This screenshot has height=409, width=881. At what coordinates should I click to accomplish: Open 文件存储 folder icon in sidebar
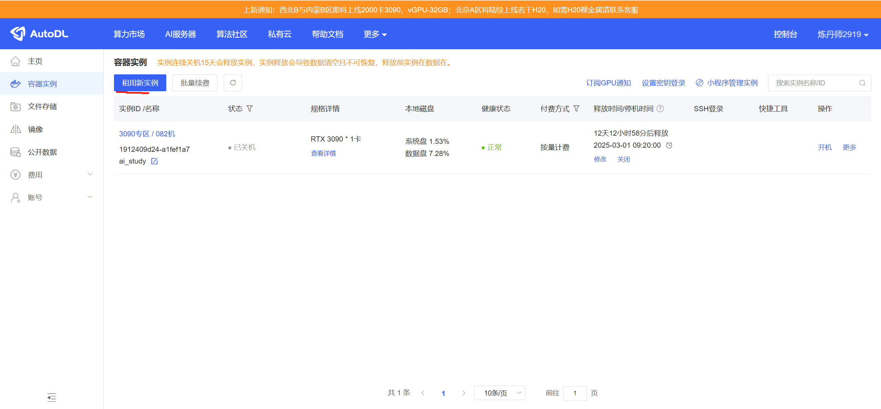point(15,107)
